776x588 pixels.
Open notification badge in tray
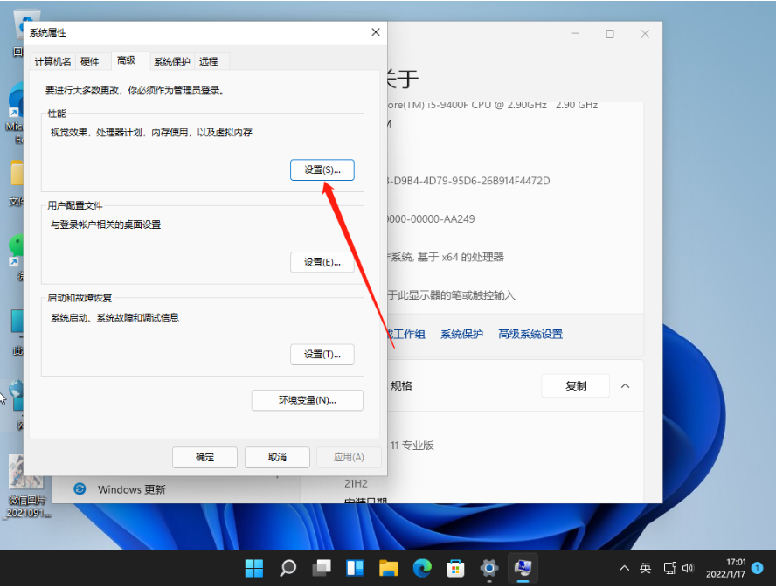click(x=757, y=568)
